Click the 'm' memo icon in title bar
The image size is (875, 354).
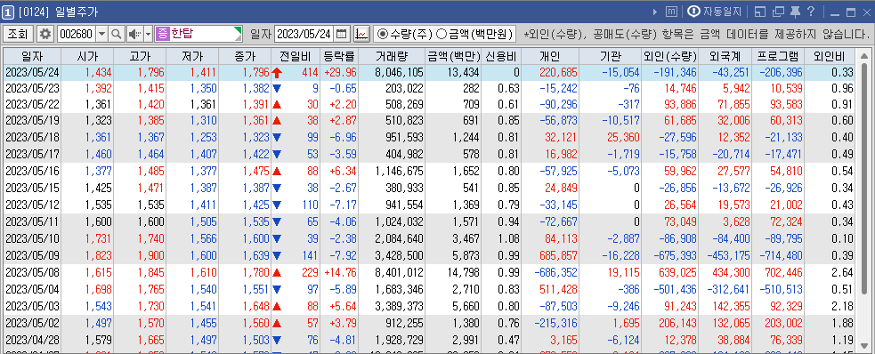672,12
